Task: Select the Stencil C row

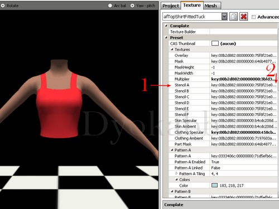Action: click(223, 97)
